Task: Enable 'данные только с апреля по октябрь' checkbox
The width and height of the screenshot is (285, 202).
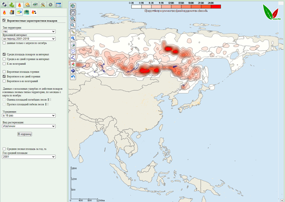Action: click(4, 43)
